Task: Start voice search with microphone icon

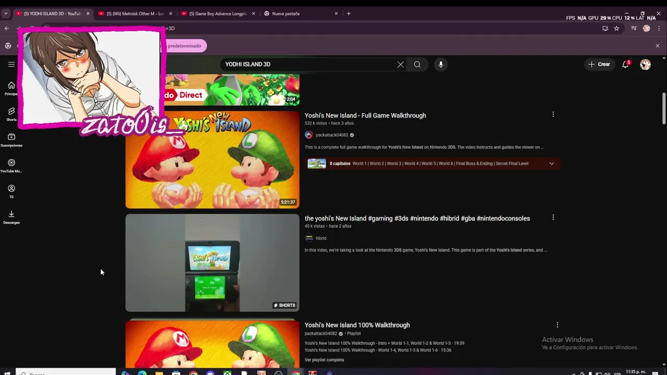Action: [441, 65]
